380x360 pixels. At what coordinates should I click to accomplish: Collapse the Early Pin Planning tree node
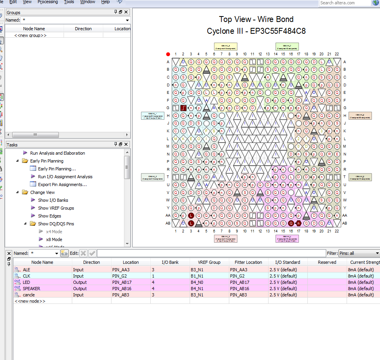click(x=17, y=161)
